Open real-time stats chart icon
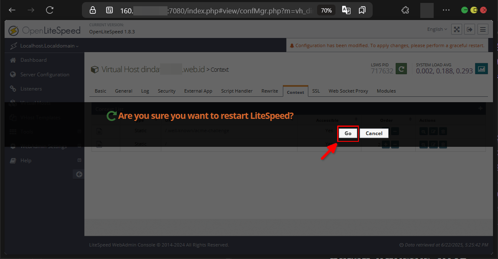Viewport: 498px width, 259px height. click(x=481, y=69)
